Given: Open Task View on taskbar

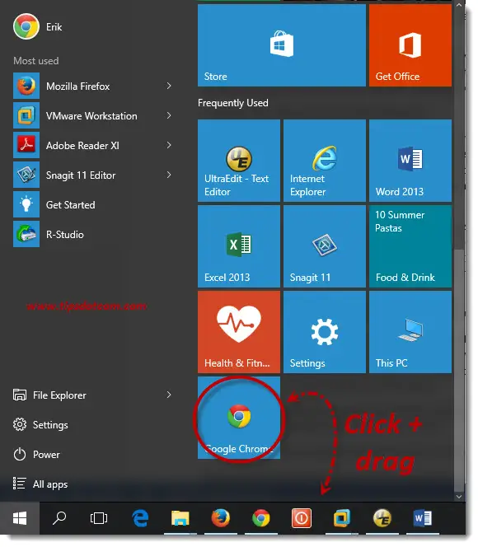Looking at the screenshot, I should 99,518.
